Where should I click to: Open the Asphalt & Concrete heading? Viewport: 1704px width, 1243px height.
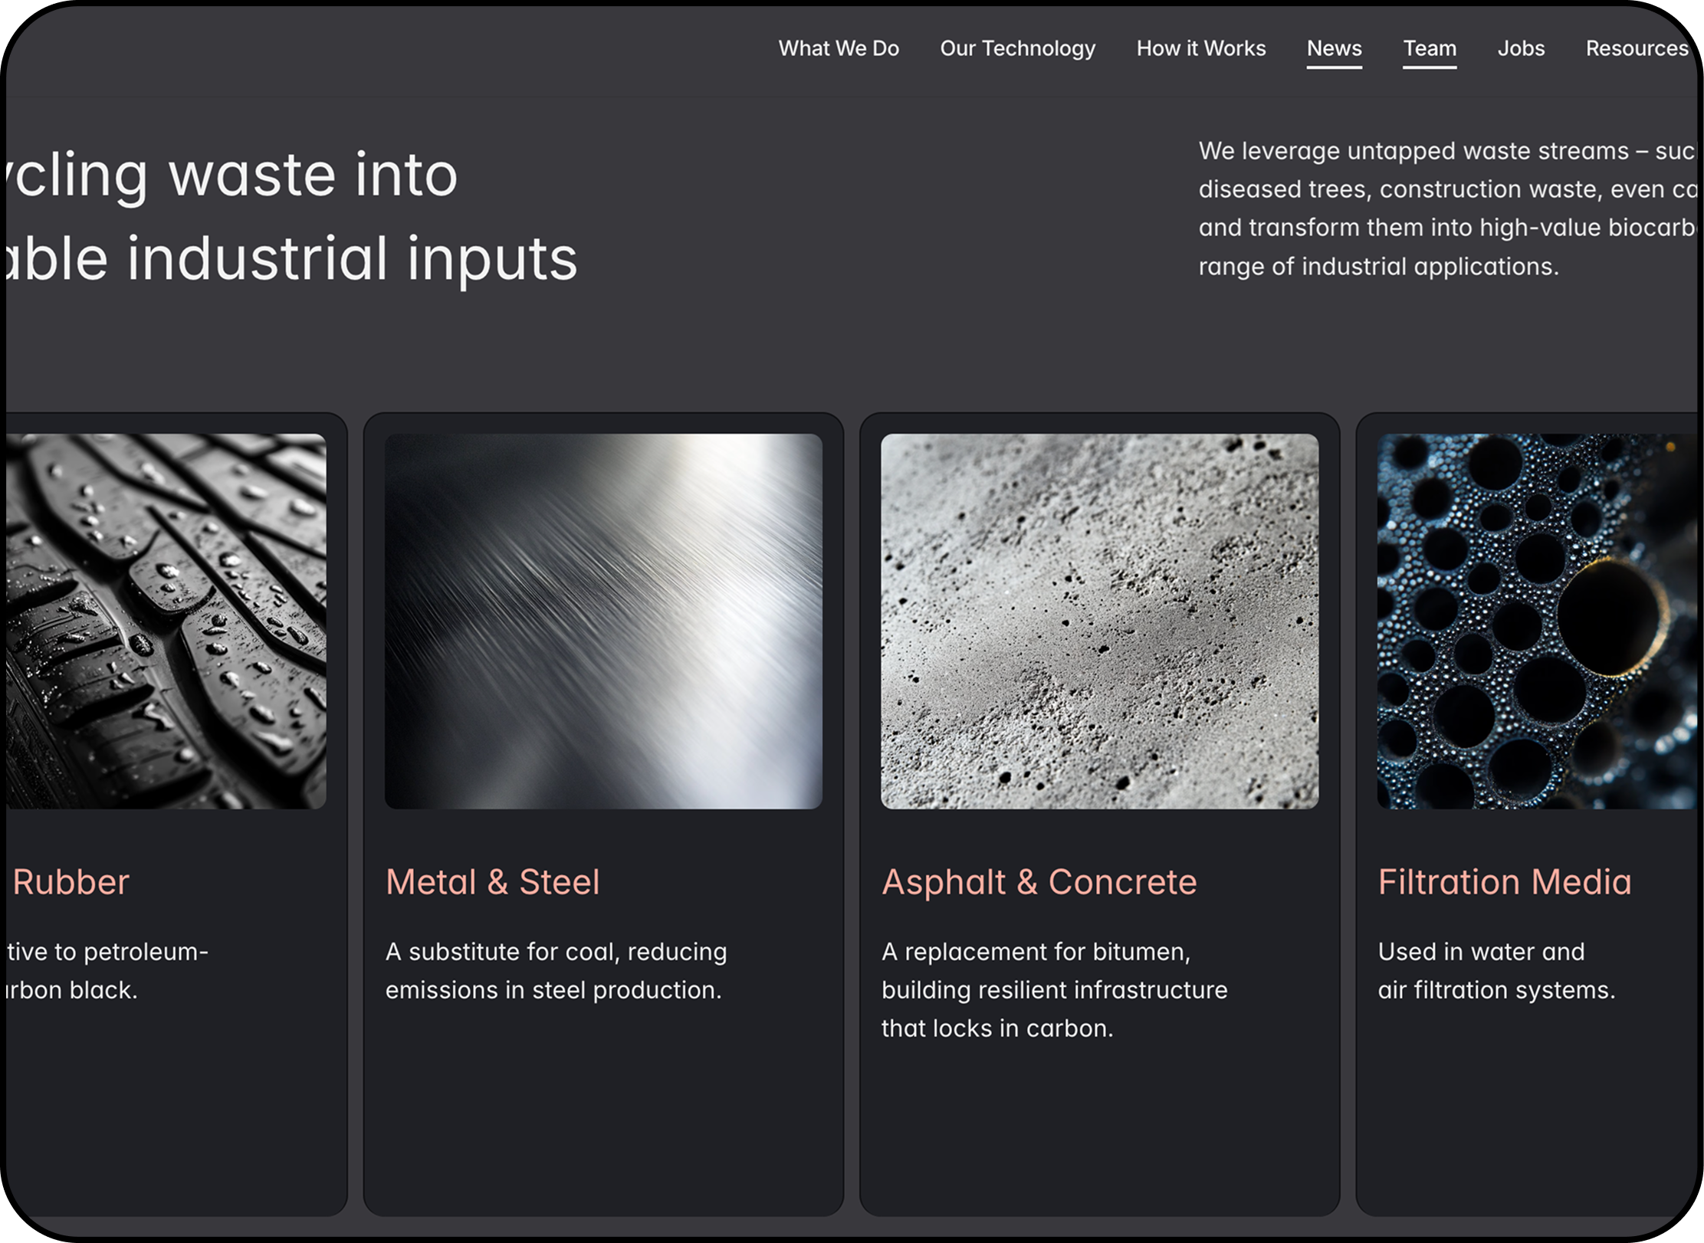pos(1039,881)
